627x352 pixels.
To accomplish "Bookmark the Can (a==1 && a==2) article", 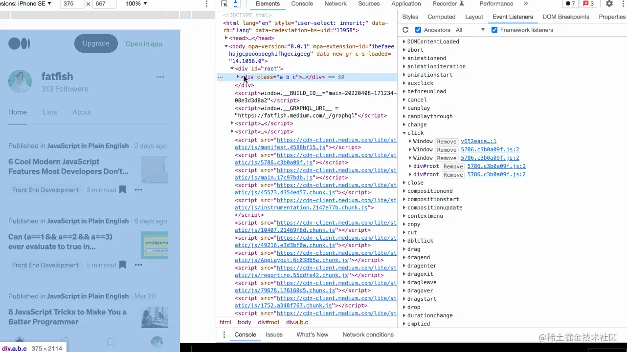I will (x=122, y=265).
